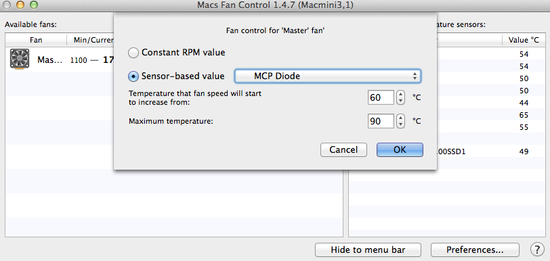
Task: Click the Master fan icon
Action: tap(20, 59)
